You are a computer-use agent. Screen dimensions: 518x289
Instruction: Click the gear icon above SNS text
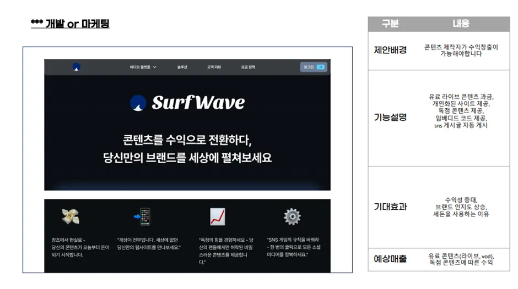(292, 217)
